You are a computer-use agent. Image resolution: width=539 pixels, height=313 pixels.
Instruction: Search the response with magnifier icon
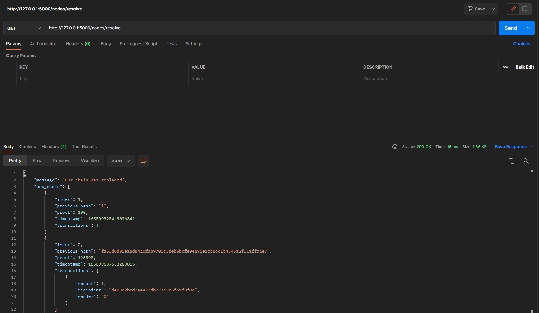point(526,161)
